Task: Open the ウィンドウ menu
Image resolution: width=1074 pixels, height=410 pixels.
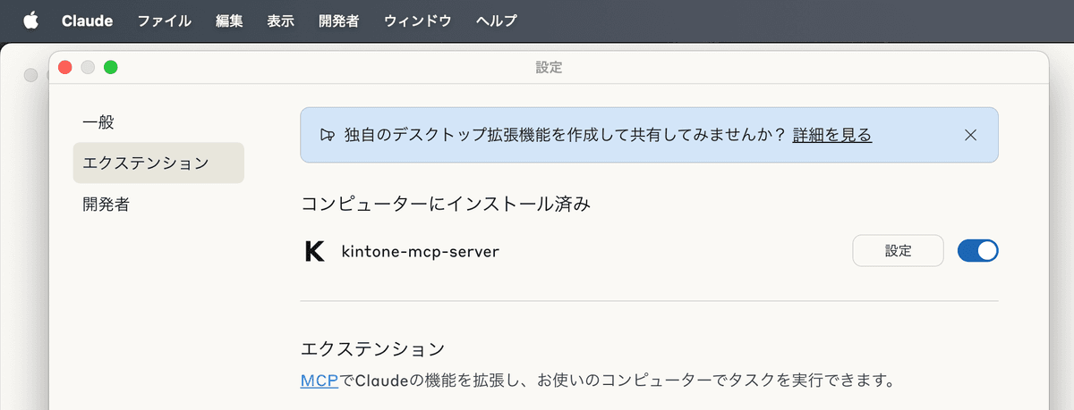Action: pyautogui.click(x=417, y=21)
